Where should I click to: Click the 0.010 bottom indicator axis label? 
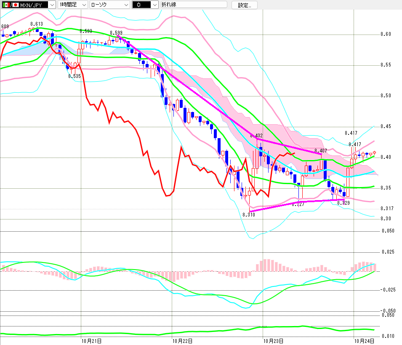coord(388,336)
